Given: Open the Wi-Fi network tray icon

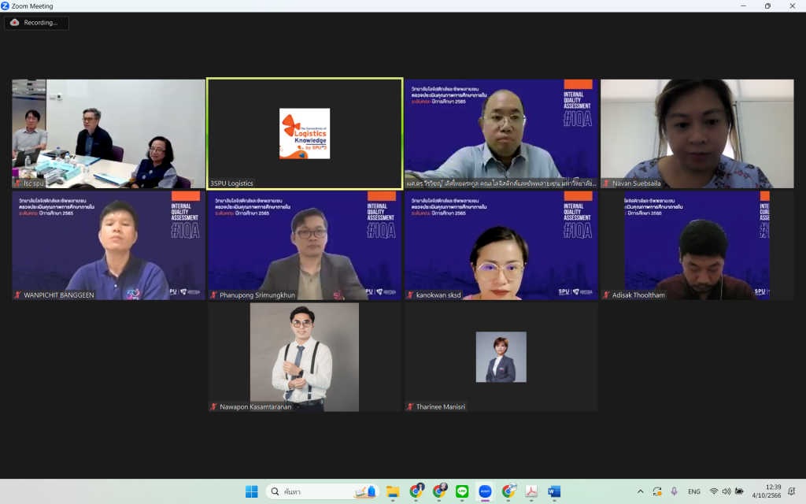Looking at the screenshot, I should [x=713, y=491].
